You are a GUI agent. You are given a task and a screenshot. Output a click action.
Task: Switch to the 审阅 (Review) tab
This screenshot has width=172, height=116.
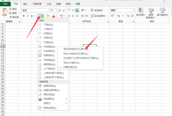[68, 4]
